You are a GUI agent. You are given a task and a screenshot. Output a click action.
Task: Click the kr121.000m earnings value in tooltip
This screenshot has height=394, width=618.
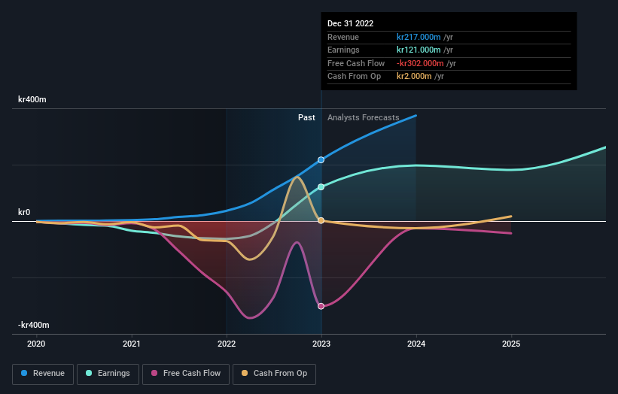419,50
